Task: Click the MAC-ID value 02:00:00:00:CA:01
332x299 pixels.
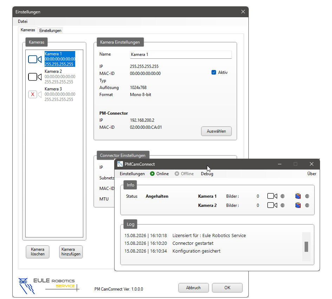Action: (x=146, y=127)
